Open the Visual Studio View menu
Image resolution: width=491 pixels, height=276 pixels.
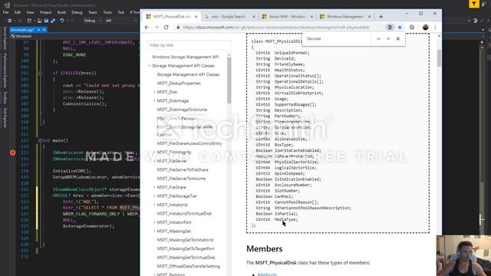pyautogui.click(x=31, y=12)
